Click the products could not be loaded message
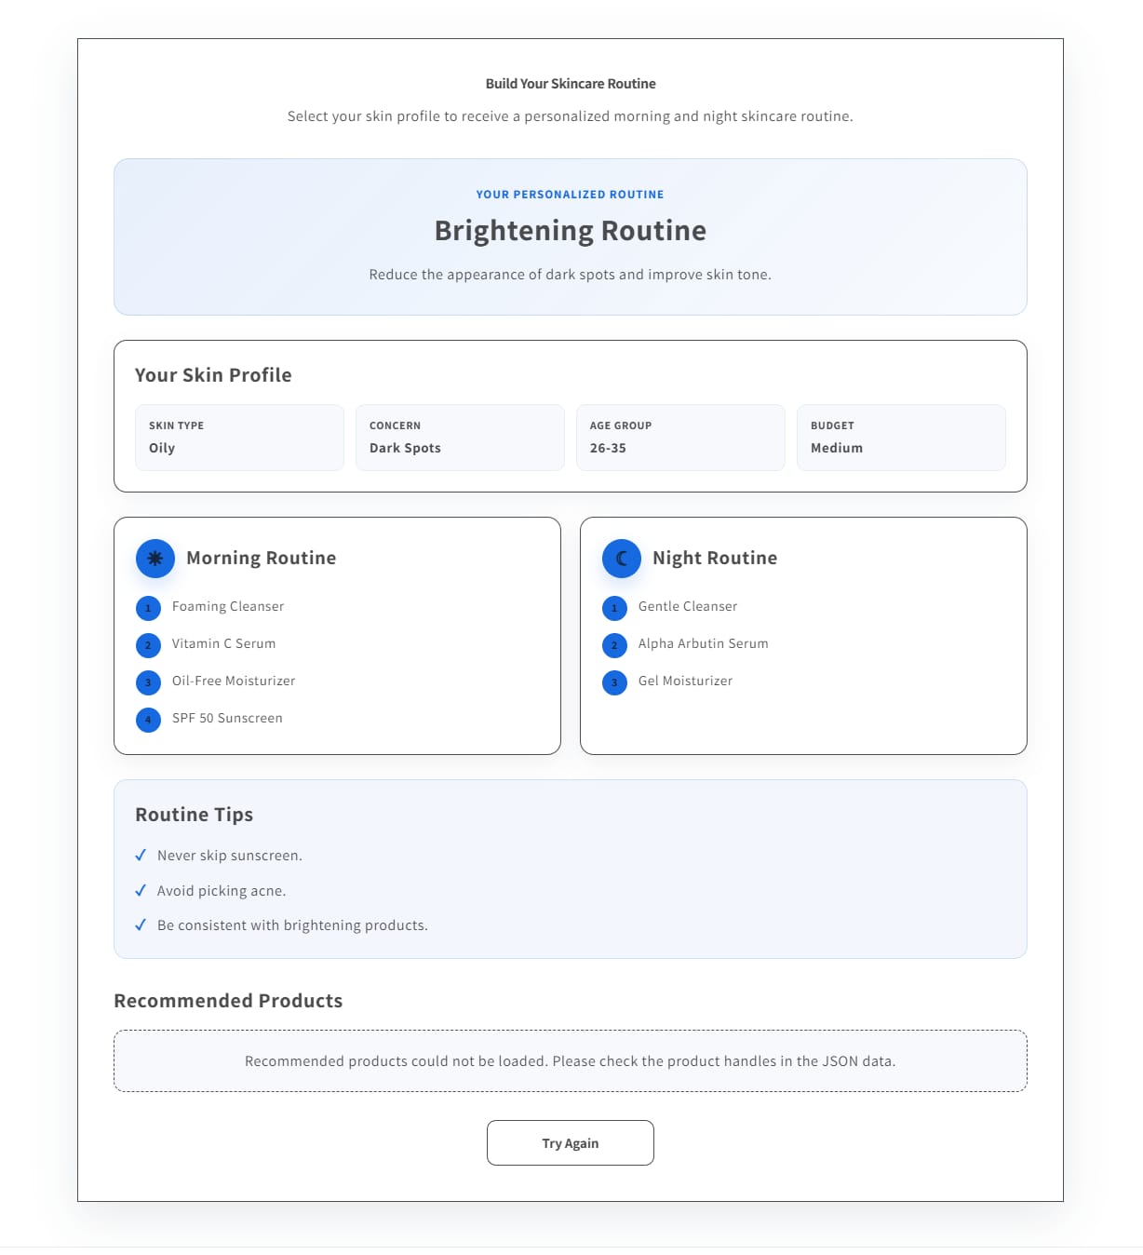Image resolution: width=1143 pixels, height=1255 pixels. [571, 1060]
